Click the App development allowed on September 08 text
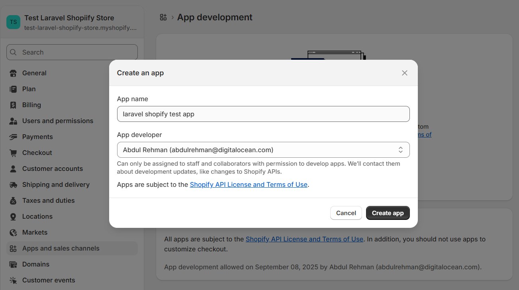The height and width of the screenshot is (290, 519). [323, 267]
